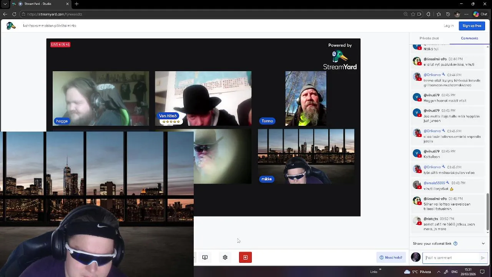This screenshot has height=277, width=492.
Task: Click the Need help? button
Action: tap(391, 257)
